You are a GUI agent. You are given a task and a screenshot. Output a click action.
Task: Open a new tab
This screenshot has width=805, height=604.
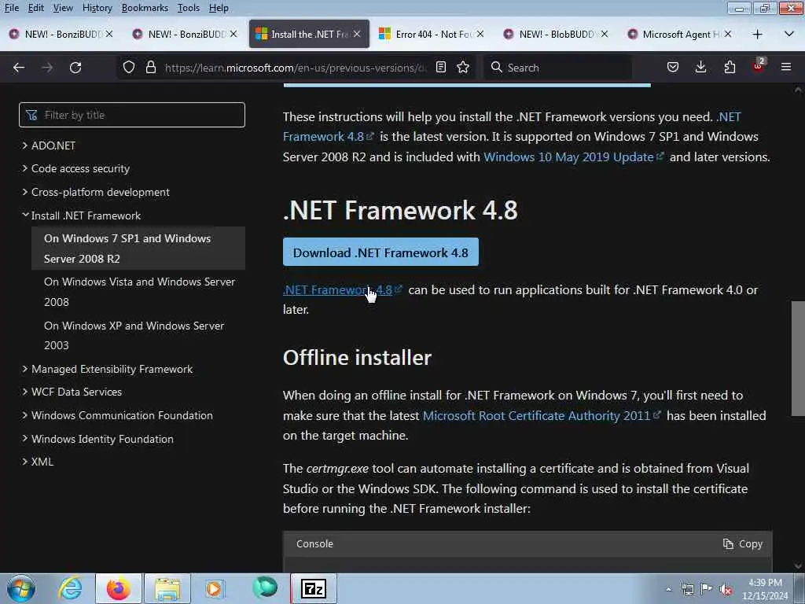757,35
